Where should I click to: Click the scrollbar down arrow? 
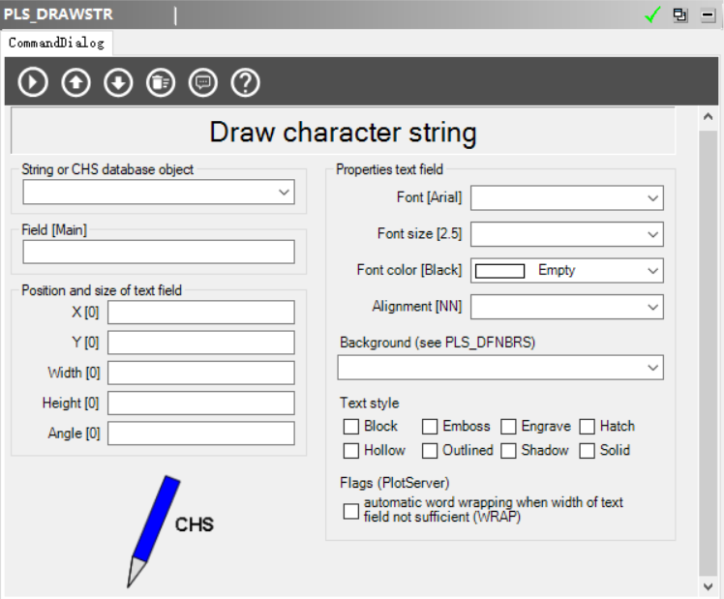[x=709, y=586]
